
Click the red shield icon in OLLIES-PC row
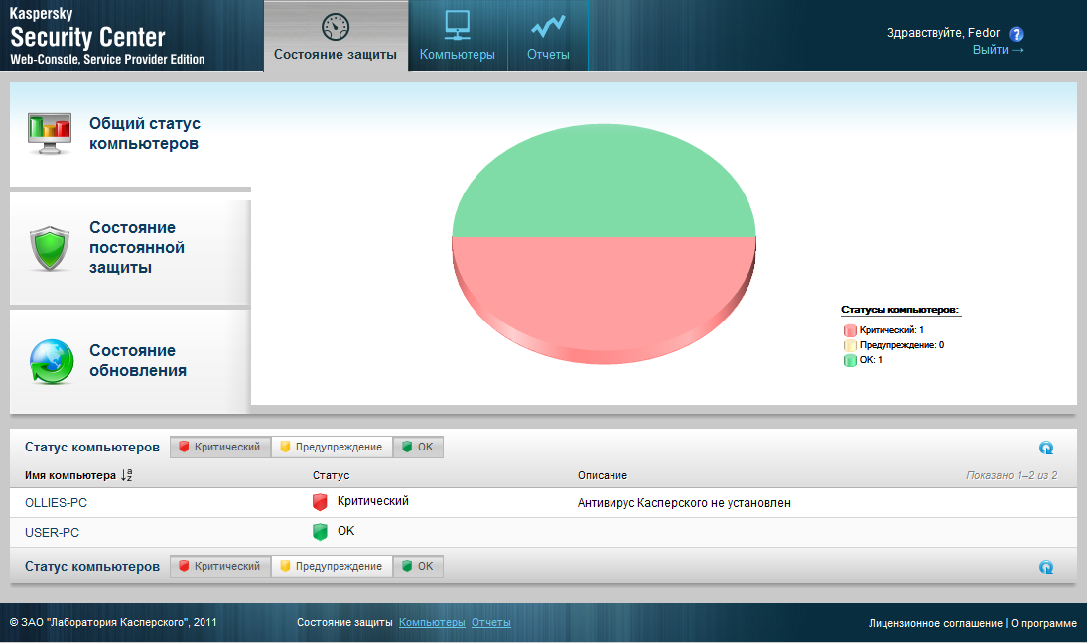(x=320, y=502)
